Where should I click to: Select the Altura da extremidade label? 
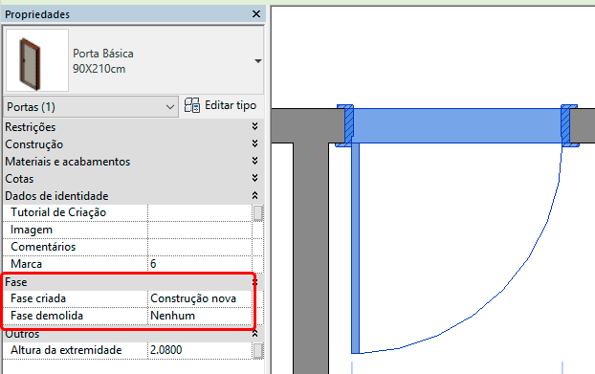(x=66, y=350)
